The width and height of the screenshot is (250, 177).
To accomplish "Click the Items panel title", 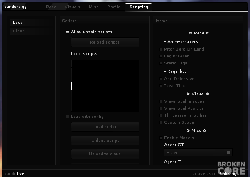I will 162,21.
